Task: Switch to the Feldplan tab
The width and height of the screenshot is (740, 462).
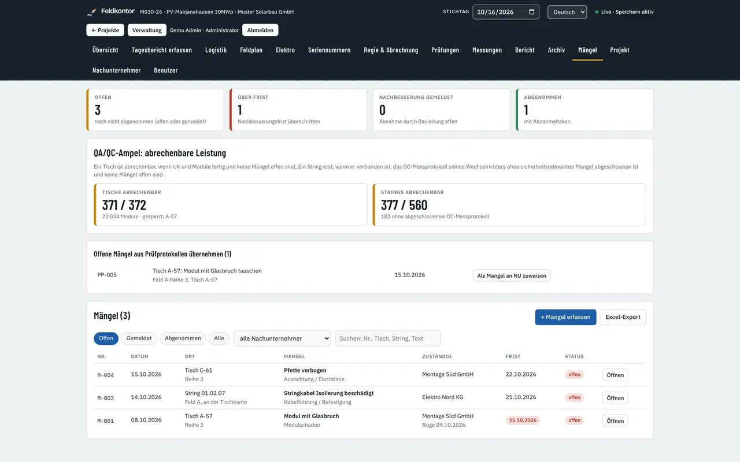Action: [251, 50]
